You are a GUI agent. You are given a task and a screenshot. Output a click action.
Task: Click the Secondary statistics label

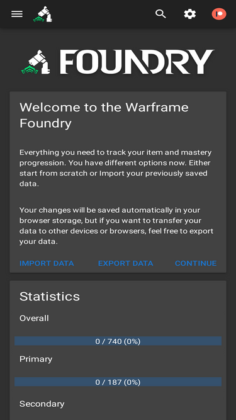coord(42,404)
